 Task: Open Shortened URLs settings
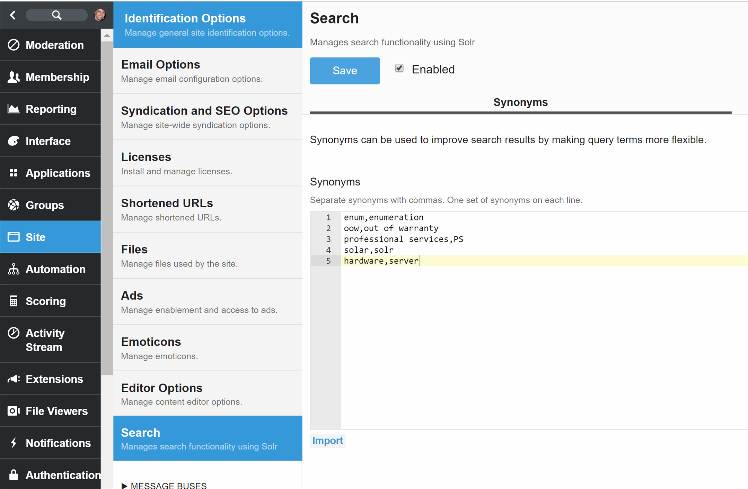[x=208, y=209]
